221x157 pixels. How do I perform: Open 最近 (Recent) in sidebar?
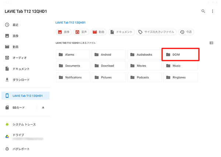pyautogui.click(x=25, y=25)
